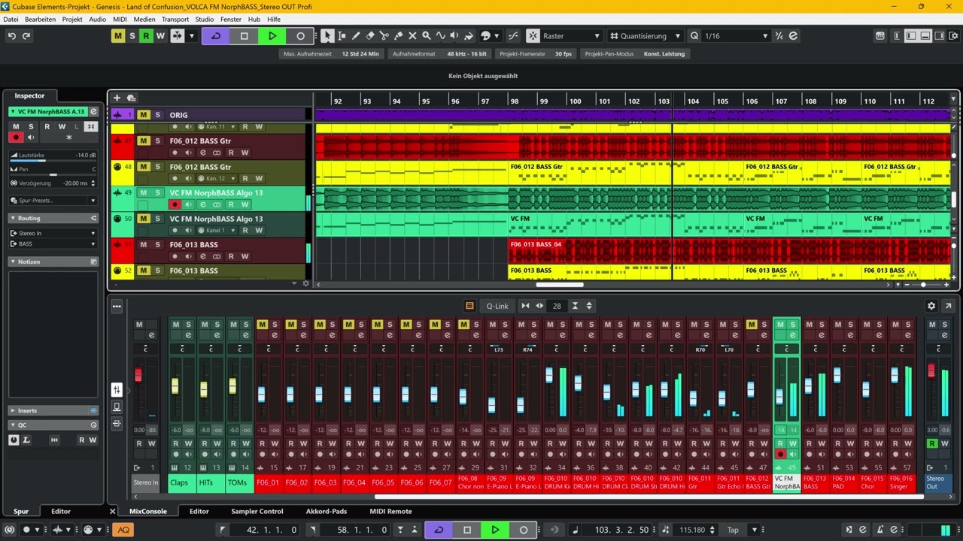Screen dimensions: 963x541
Task: Select Stereo Out channel label in MixConsole
Action: click(937, 482)
